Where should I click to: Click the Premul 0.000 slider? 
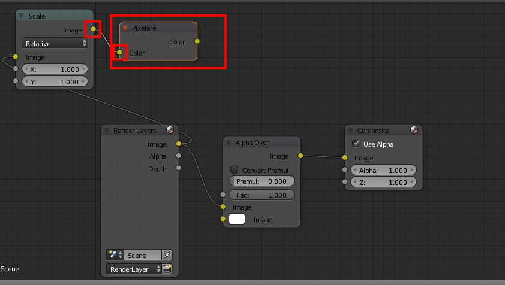[261, 181]
